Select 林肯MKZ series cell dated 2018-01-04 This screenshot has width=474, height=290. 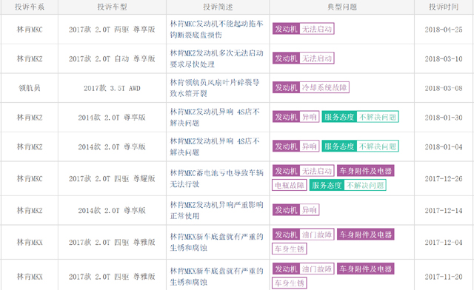[30, 146]
